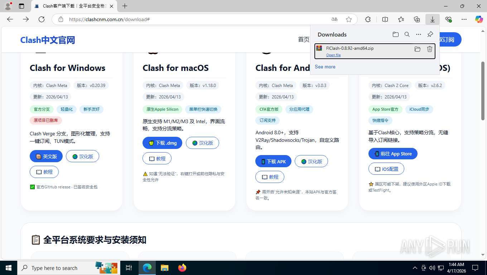The height and width of the screenshot is (275, 487).
Task: Click Open file under FlClash zip
Action: tap(333, 55)
